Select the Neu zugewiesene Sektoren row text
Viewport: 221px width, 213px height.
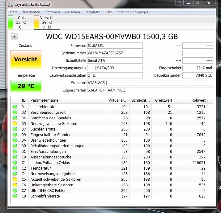point(54,124)
